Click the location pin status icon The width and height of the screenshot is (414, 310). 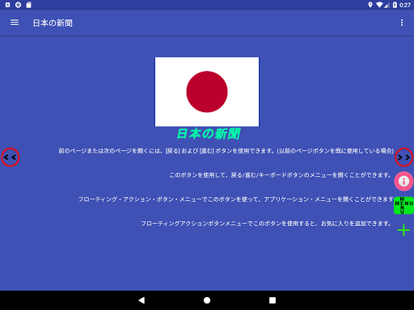pos(370,5)
